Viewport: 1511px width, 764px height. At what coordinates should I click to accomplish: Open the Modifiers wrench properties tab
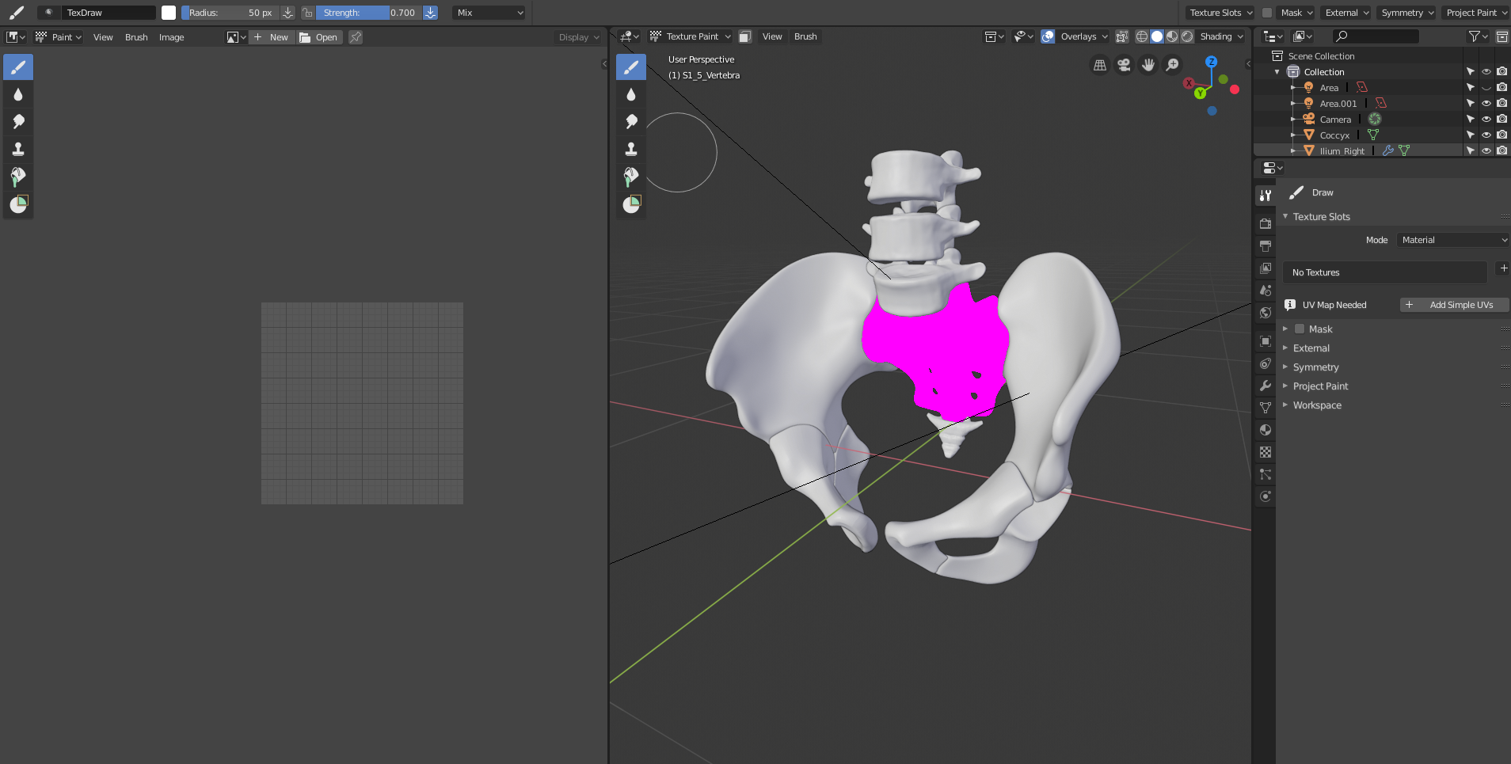(x=1266, y=386)
